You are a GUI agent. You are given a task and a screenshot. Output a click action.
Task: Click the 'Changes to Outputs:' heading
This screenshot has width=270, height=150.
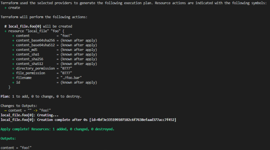coord(19,106)
